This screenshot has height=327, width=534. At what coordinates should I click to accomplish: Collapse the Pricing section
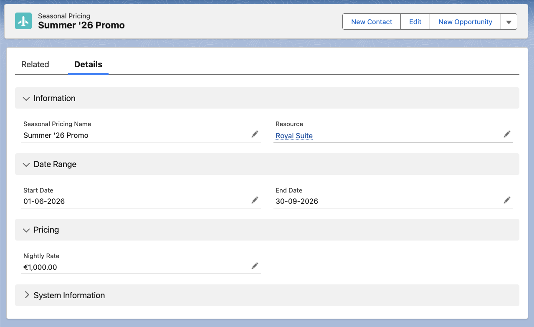tap(27, 230)
